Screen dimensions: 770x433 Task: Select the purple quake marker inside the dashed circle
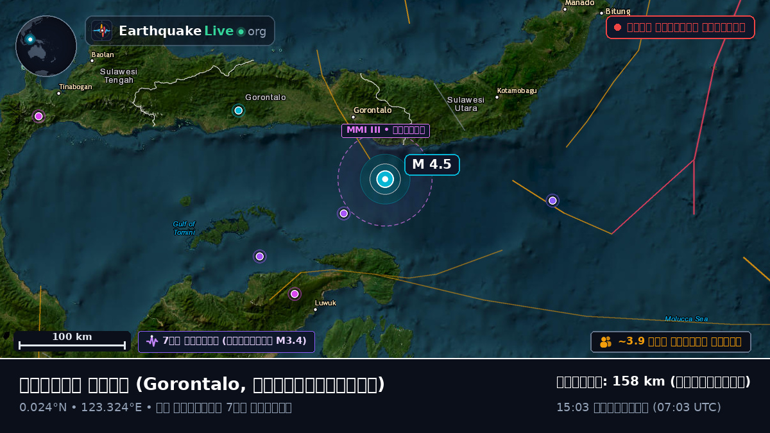click(x=343, y=214)
